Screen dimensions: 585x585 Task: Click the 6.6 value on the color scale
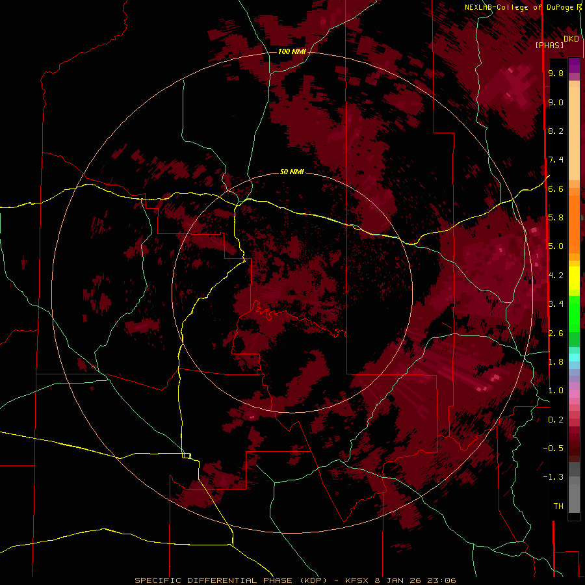pos(556,188)
